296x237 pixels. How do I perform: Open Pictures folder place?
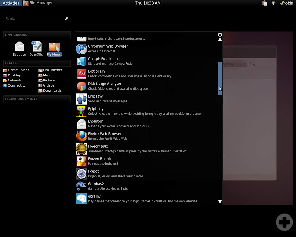click(x=47, y=81)
